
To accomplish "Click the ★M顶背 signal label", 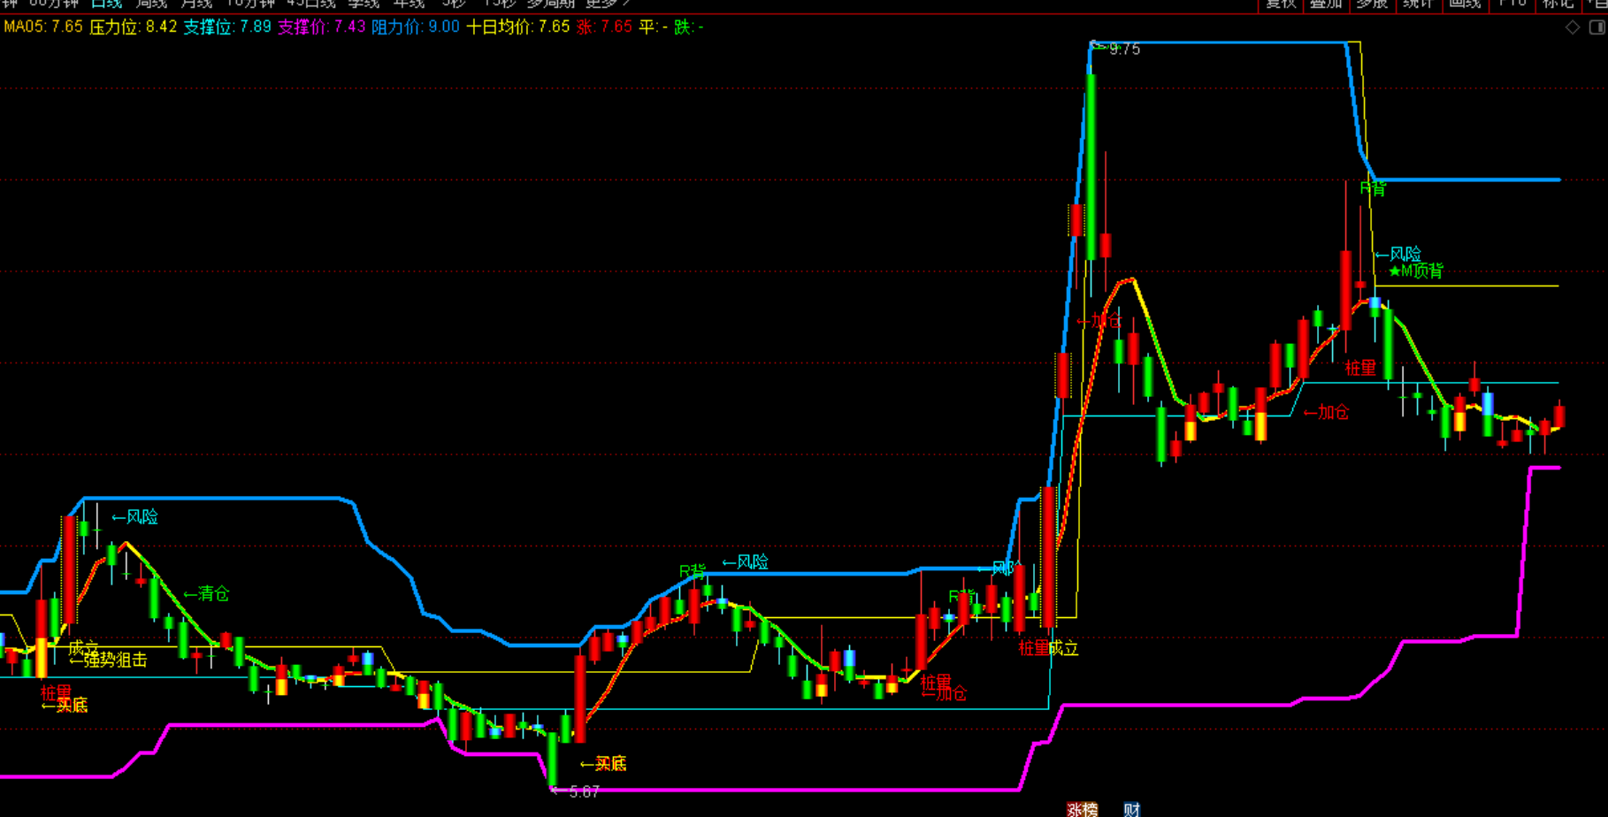I will 1415,271.
